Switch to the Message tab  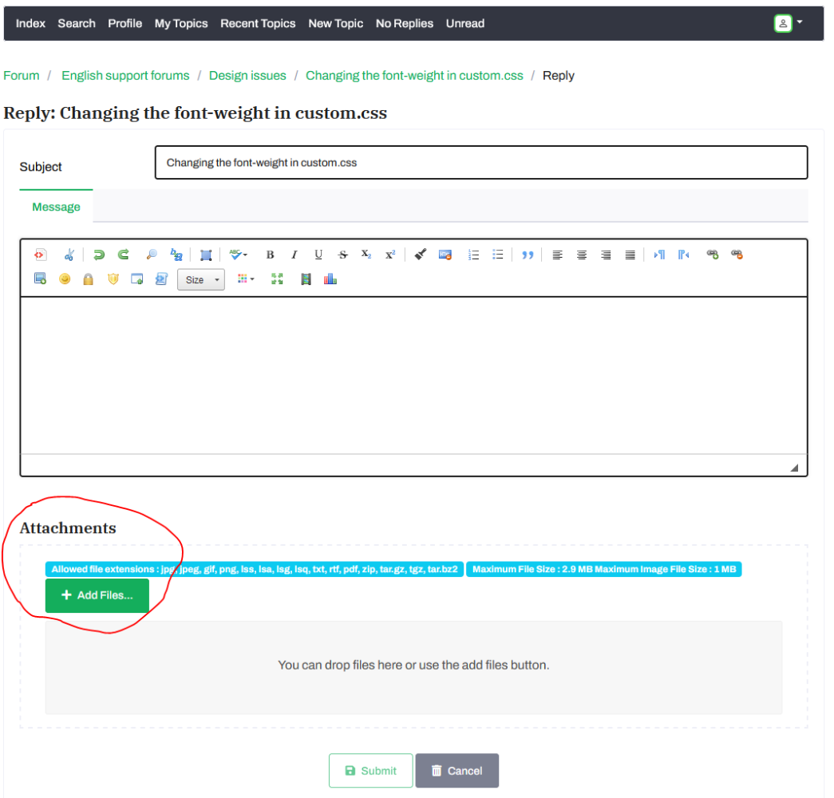click(x=56, y=207)
